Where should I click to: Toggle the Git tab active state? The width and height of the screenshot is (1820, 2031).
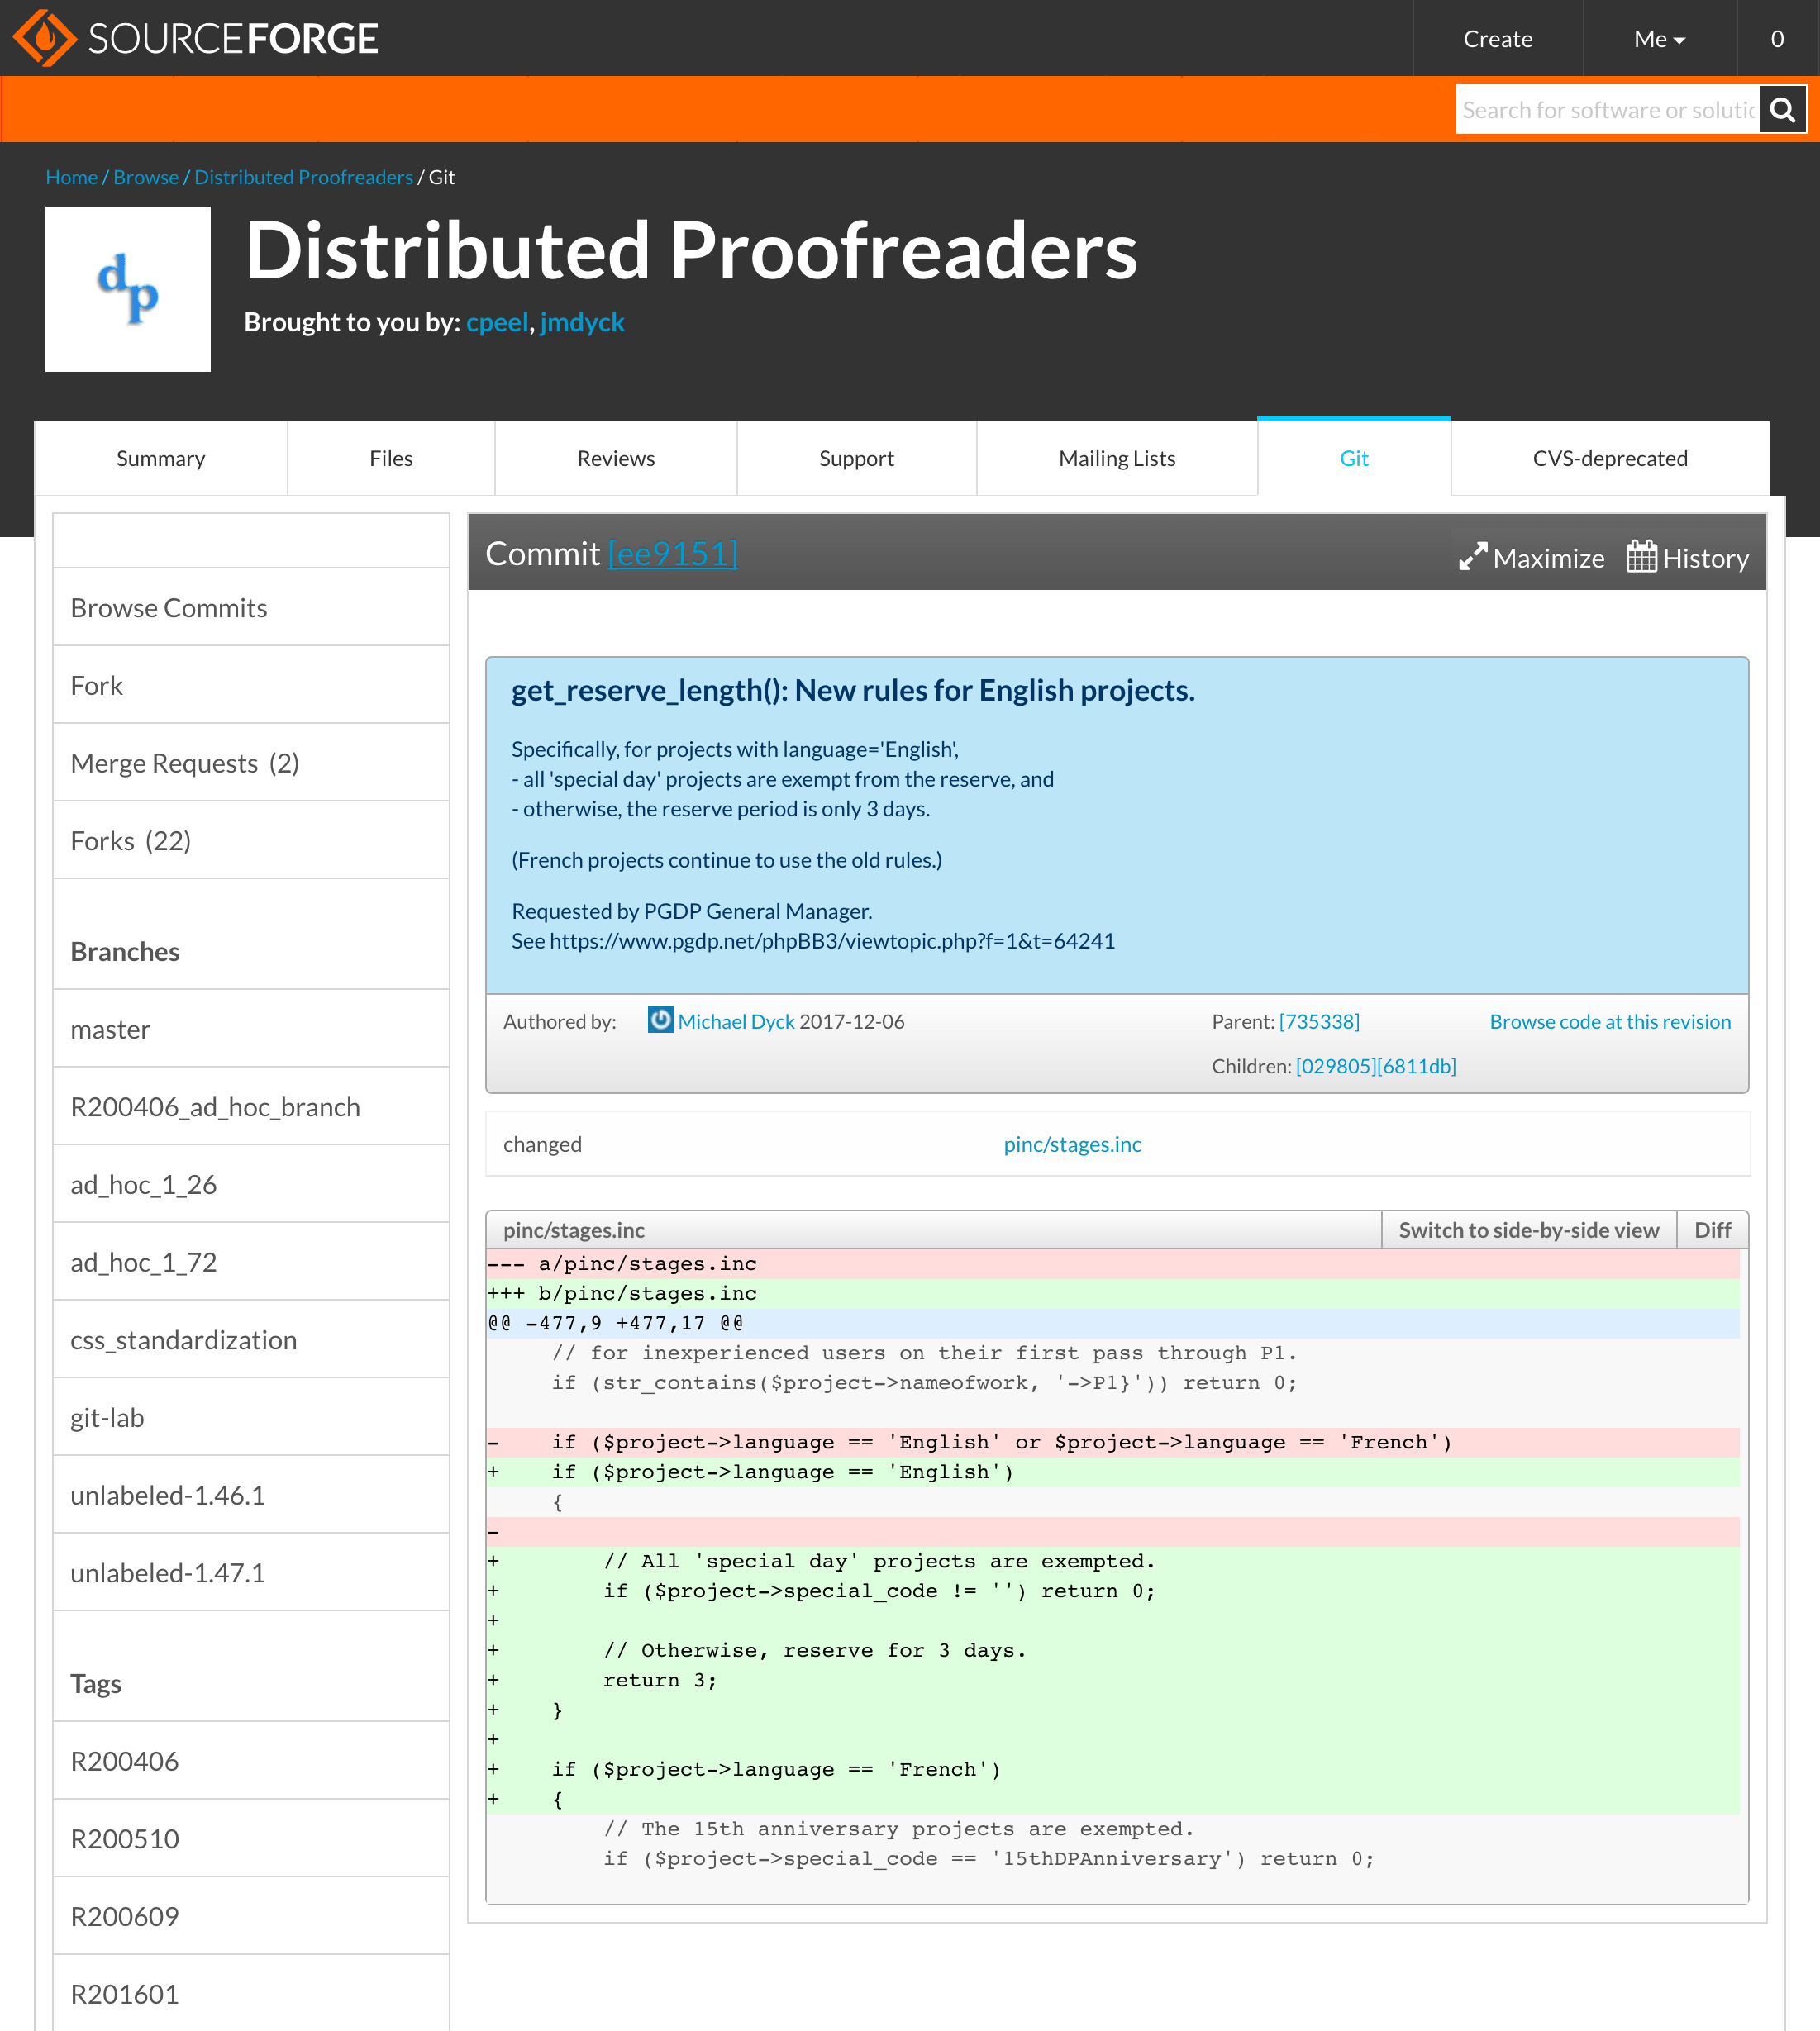point(1355,456)
